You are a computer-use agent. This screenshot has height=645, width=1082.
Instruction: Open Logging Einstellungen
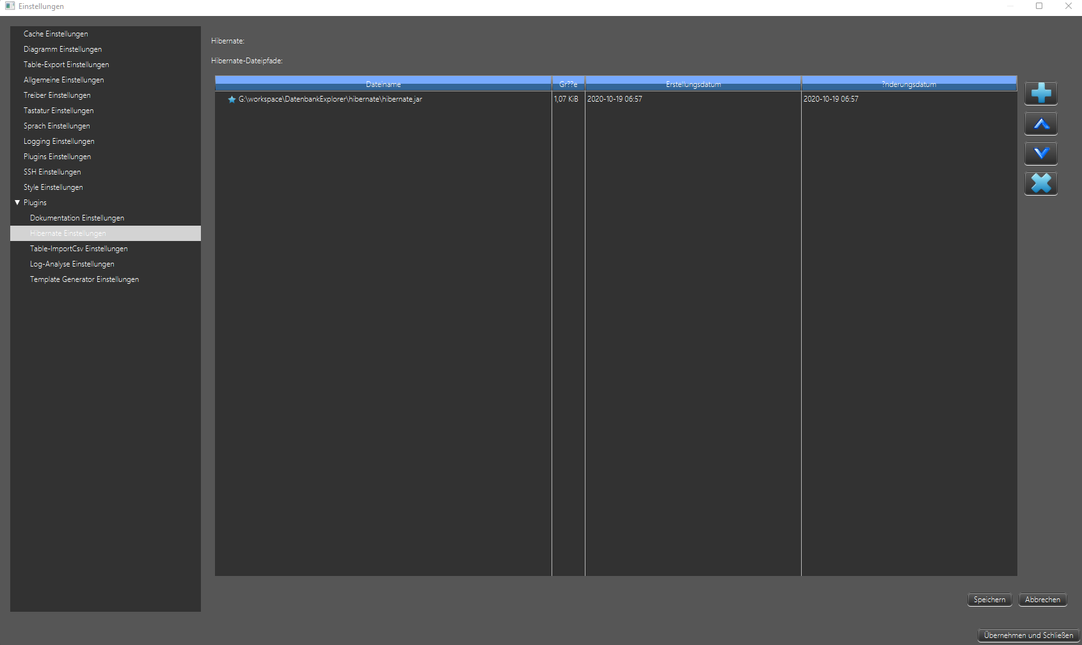click(59, 141)
